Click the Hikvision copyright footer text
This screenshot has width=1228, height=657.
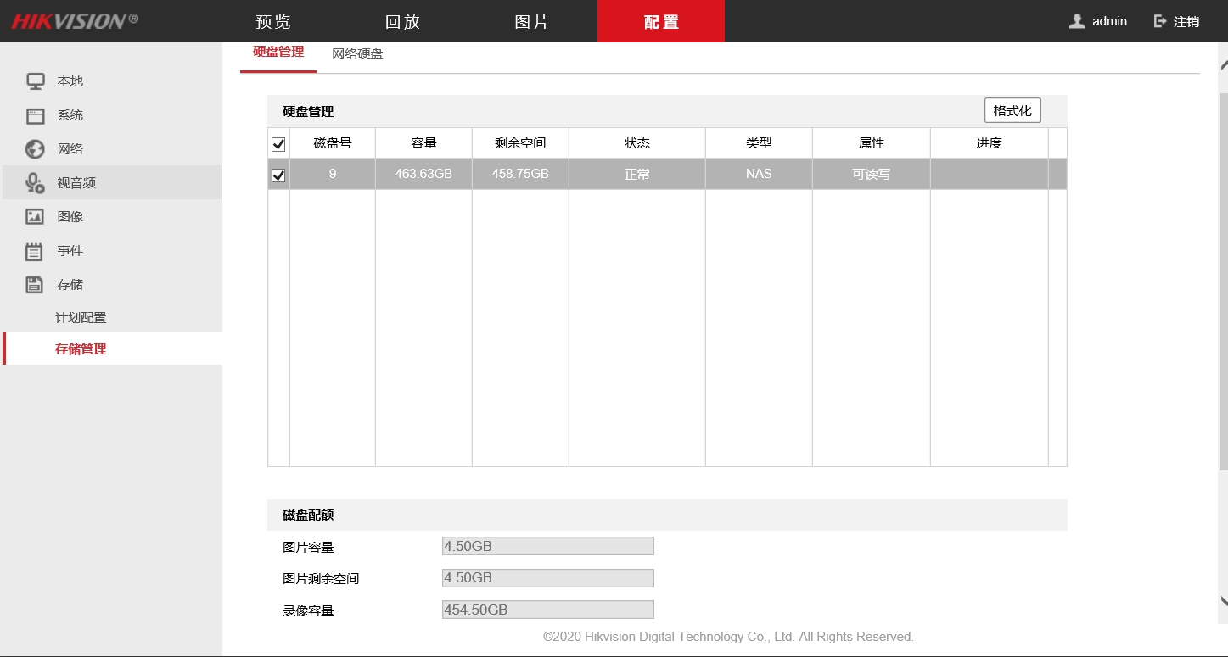click(x=728, y=637)
